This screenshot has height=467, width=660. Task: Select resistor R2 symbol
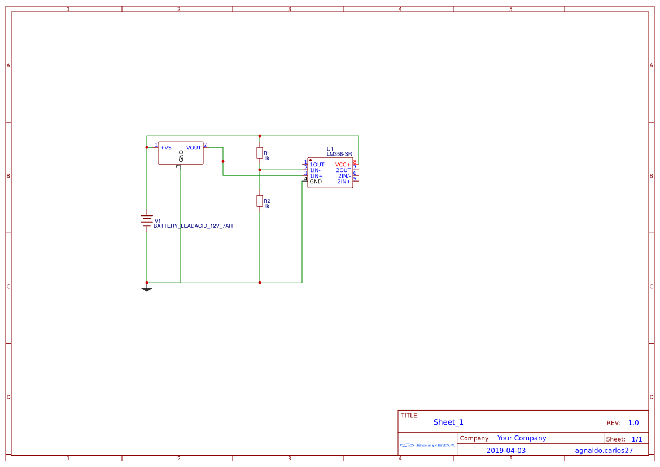click(260, 201)
